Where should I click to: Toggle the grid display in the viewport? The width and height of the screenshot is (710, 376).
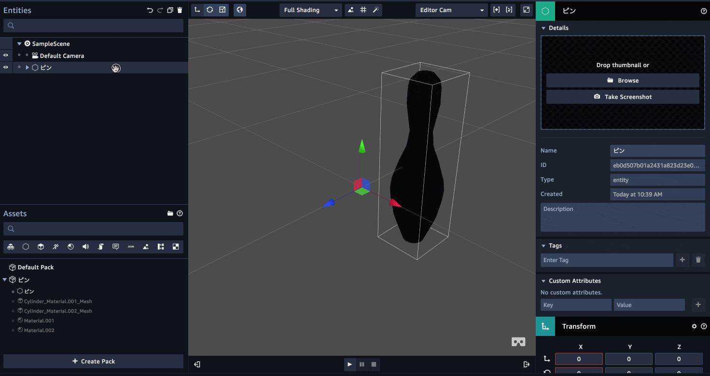coord(363,10)
